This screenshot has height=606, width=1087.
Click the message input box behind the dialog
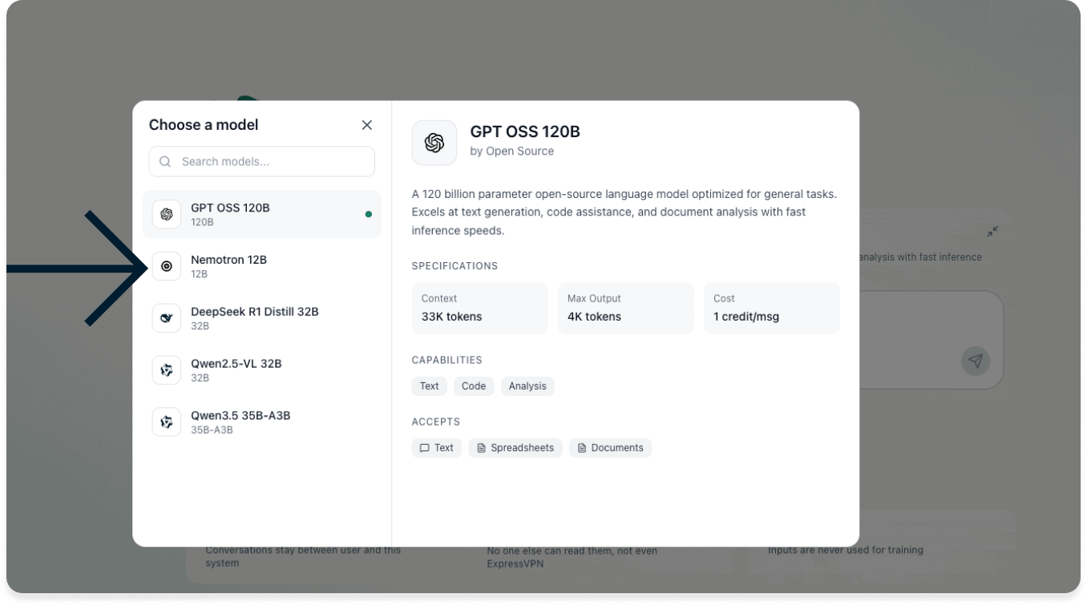(x=931, y=340)
